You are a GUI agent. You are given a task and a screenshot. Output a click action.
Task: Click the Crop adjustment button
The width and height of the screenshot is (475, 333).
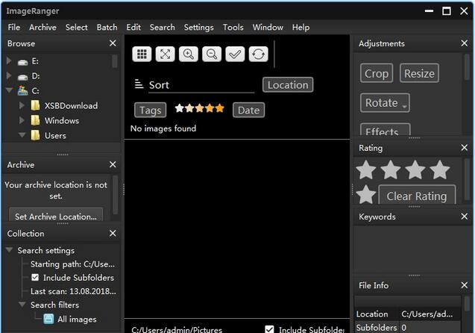[x=377, y=73]
